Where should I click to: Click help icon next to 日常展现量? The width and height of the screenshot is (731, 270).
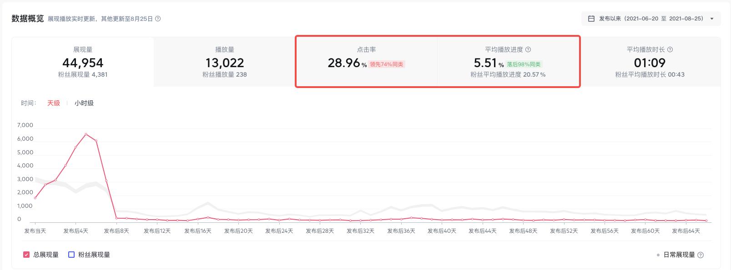701,255
